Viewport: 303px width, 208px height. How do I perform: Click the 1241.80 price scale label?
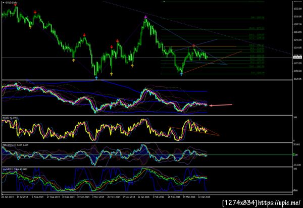coord(297,40)
